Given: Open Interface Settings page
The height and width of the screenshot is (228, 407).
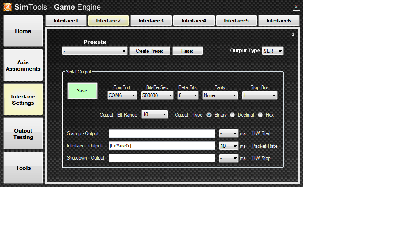Looking at the screenshot, I should coord(23,100).
